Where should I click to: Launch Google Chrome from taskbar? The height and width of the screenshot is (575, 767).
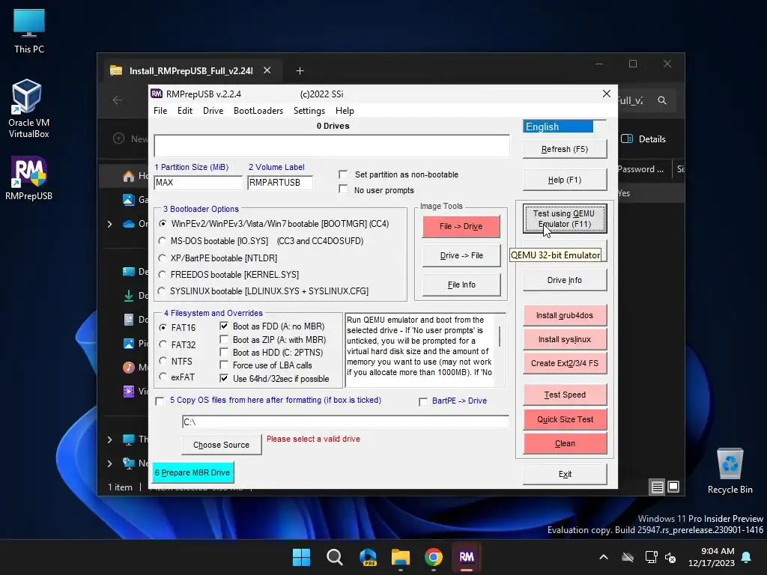coord(434,557)
